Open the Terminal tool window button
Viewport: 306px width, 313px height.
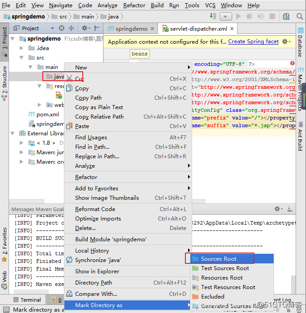pyautogui.click(x=27, y=300)
